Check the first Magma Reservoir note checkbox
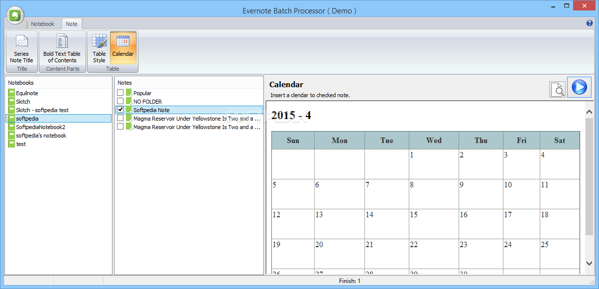 click(120, 118)
